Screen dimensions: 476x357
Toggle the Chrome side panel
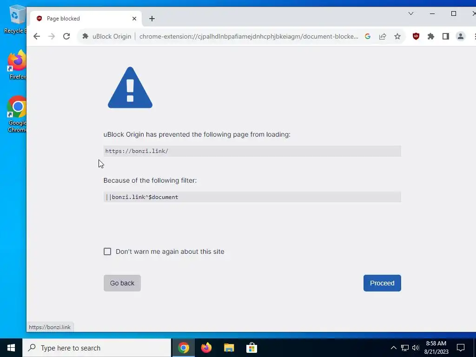point(446,36)
